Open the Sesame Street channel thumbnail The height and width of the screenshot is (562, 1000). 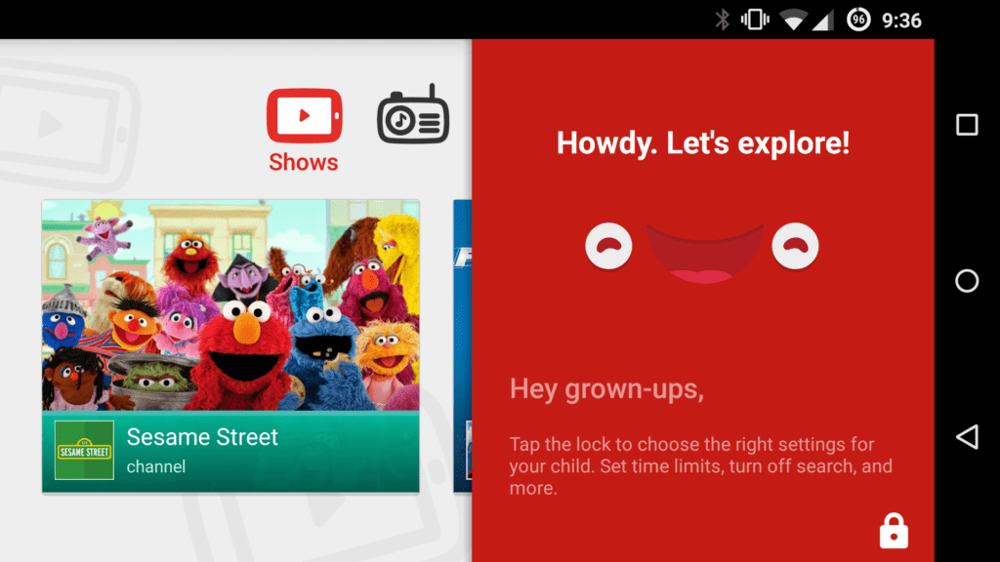click(x=230, y=305)
